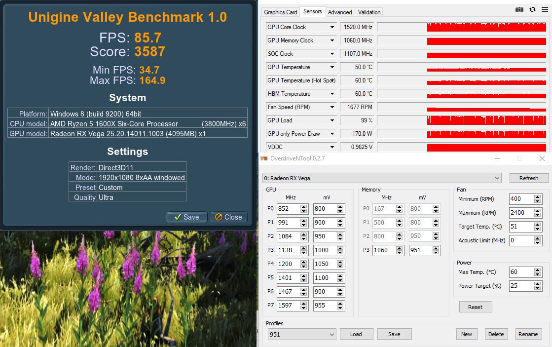
Task: Create a New profile
Action: [x=467, y=334]
